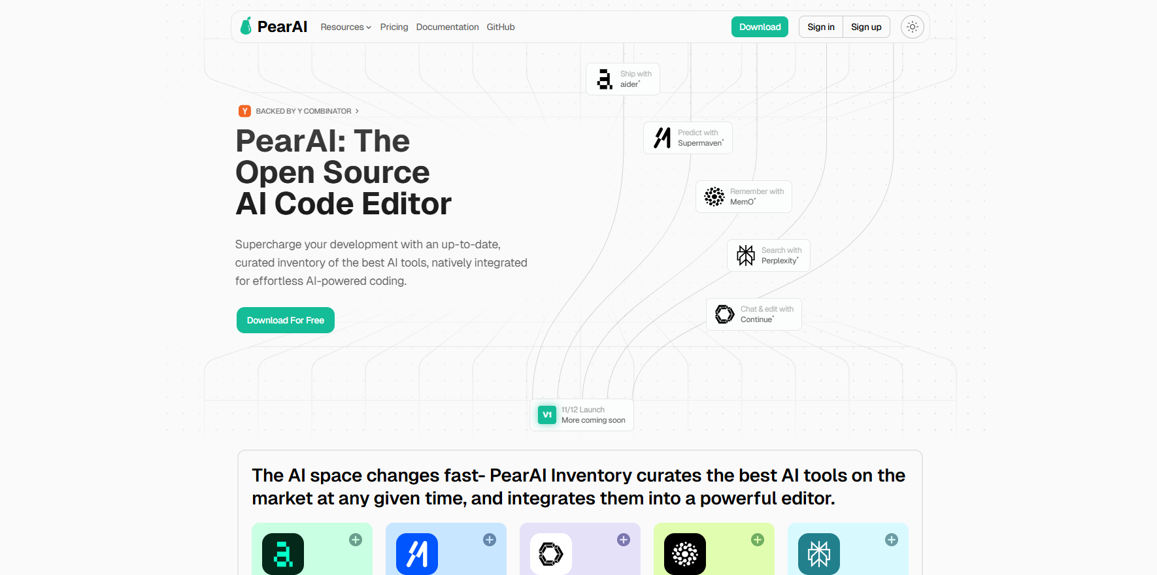Expand the aider card plus button
The height and width of the screenshot is (575, 1157).
356,540
